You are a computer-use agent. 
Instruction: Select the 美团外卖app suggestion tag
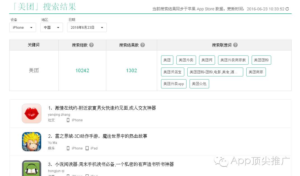[174, 84]
